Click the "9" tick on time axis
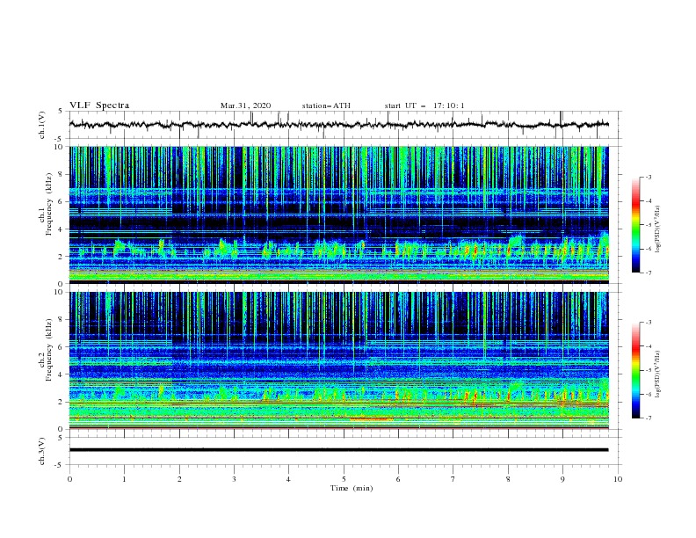 tap(562, 479)
